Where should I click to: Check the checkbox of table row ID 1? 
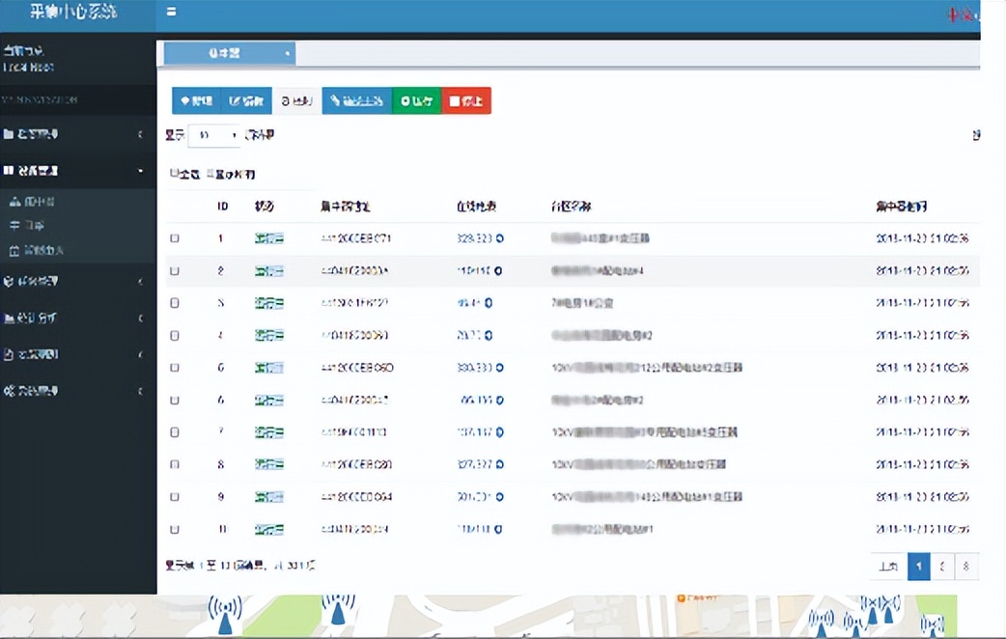point(174,237)
